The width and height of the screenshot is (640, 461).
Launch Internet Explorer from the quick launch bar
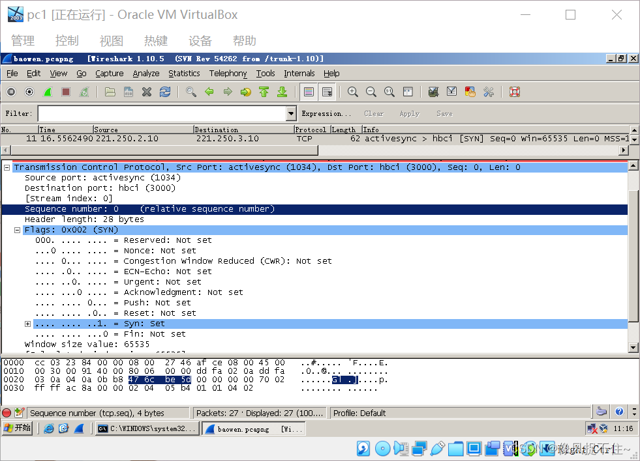coord(48,428)
